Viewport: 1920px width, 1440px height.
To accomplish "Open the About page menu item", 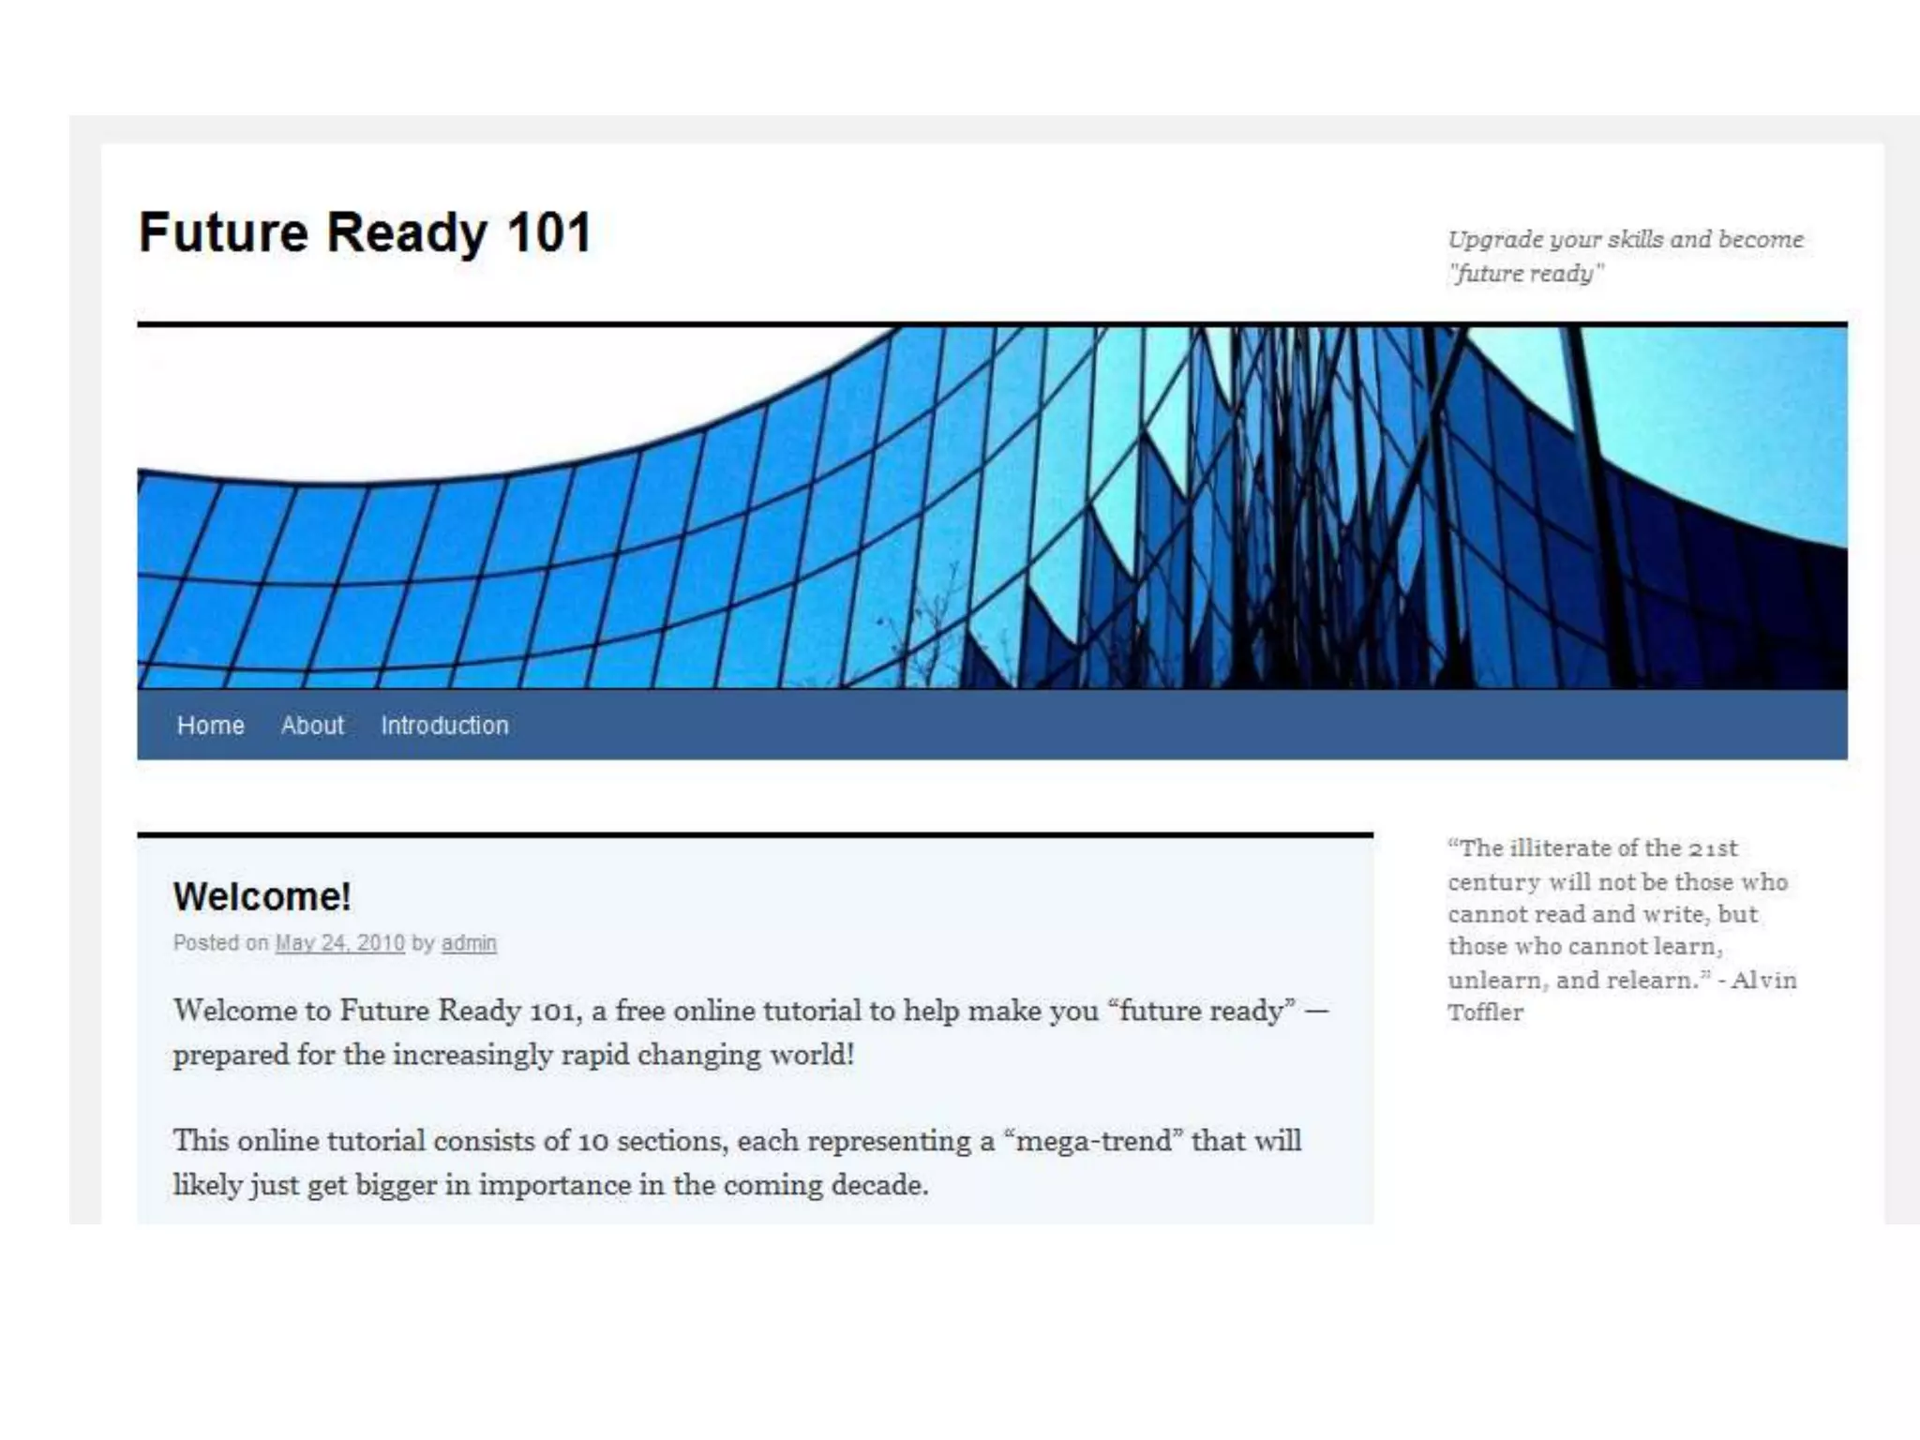I will (312, 725).
